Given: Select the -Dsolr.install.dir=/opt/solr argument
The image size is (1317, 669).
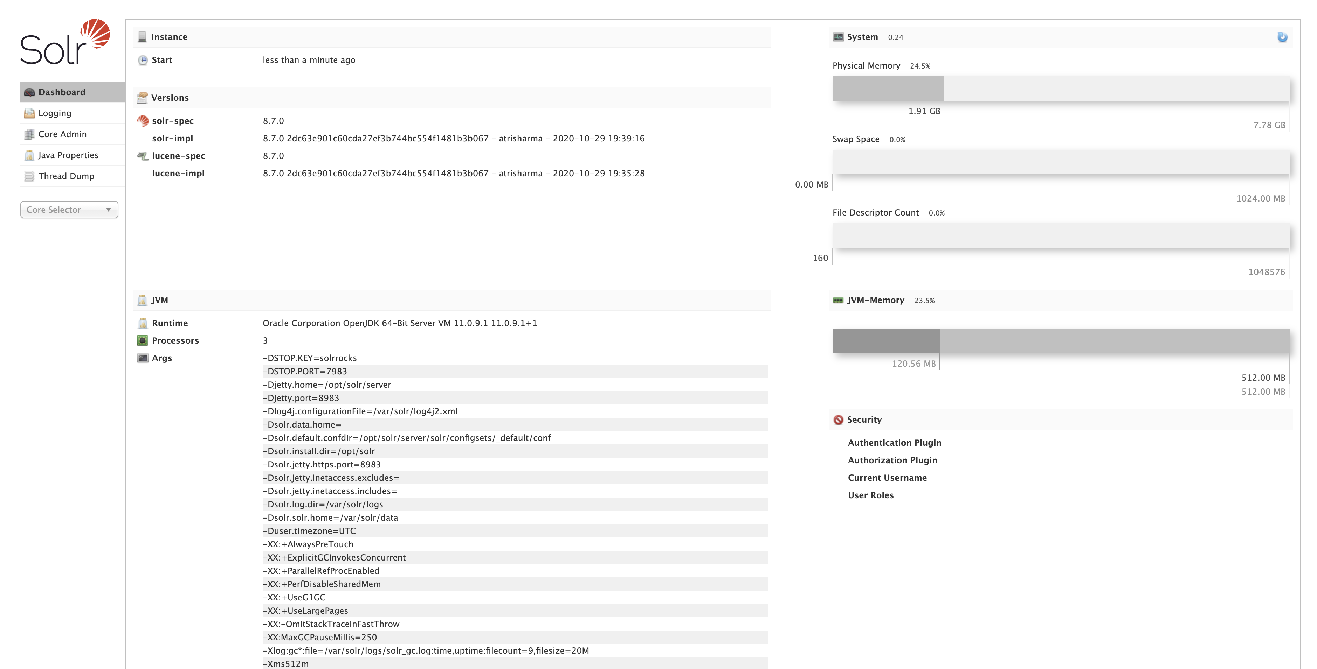Looking at the screenshot, I should point(515,451).
